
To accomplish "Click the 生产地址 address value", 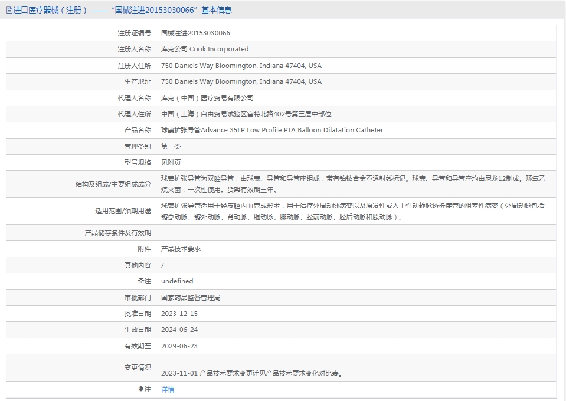I will click(x=241, y=81).
